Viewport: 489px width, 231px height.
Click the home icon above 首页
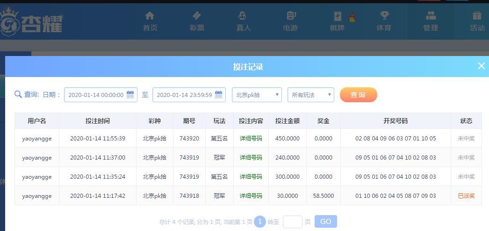tap(150, 15)
